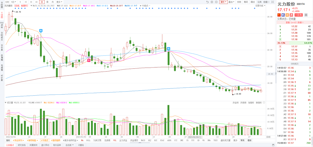
Task: Switch to the MACD indicator tab
Action: click(x=143, y=141)
